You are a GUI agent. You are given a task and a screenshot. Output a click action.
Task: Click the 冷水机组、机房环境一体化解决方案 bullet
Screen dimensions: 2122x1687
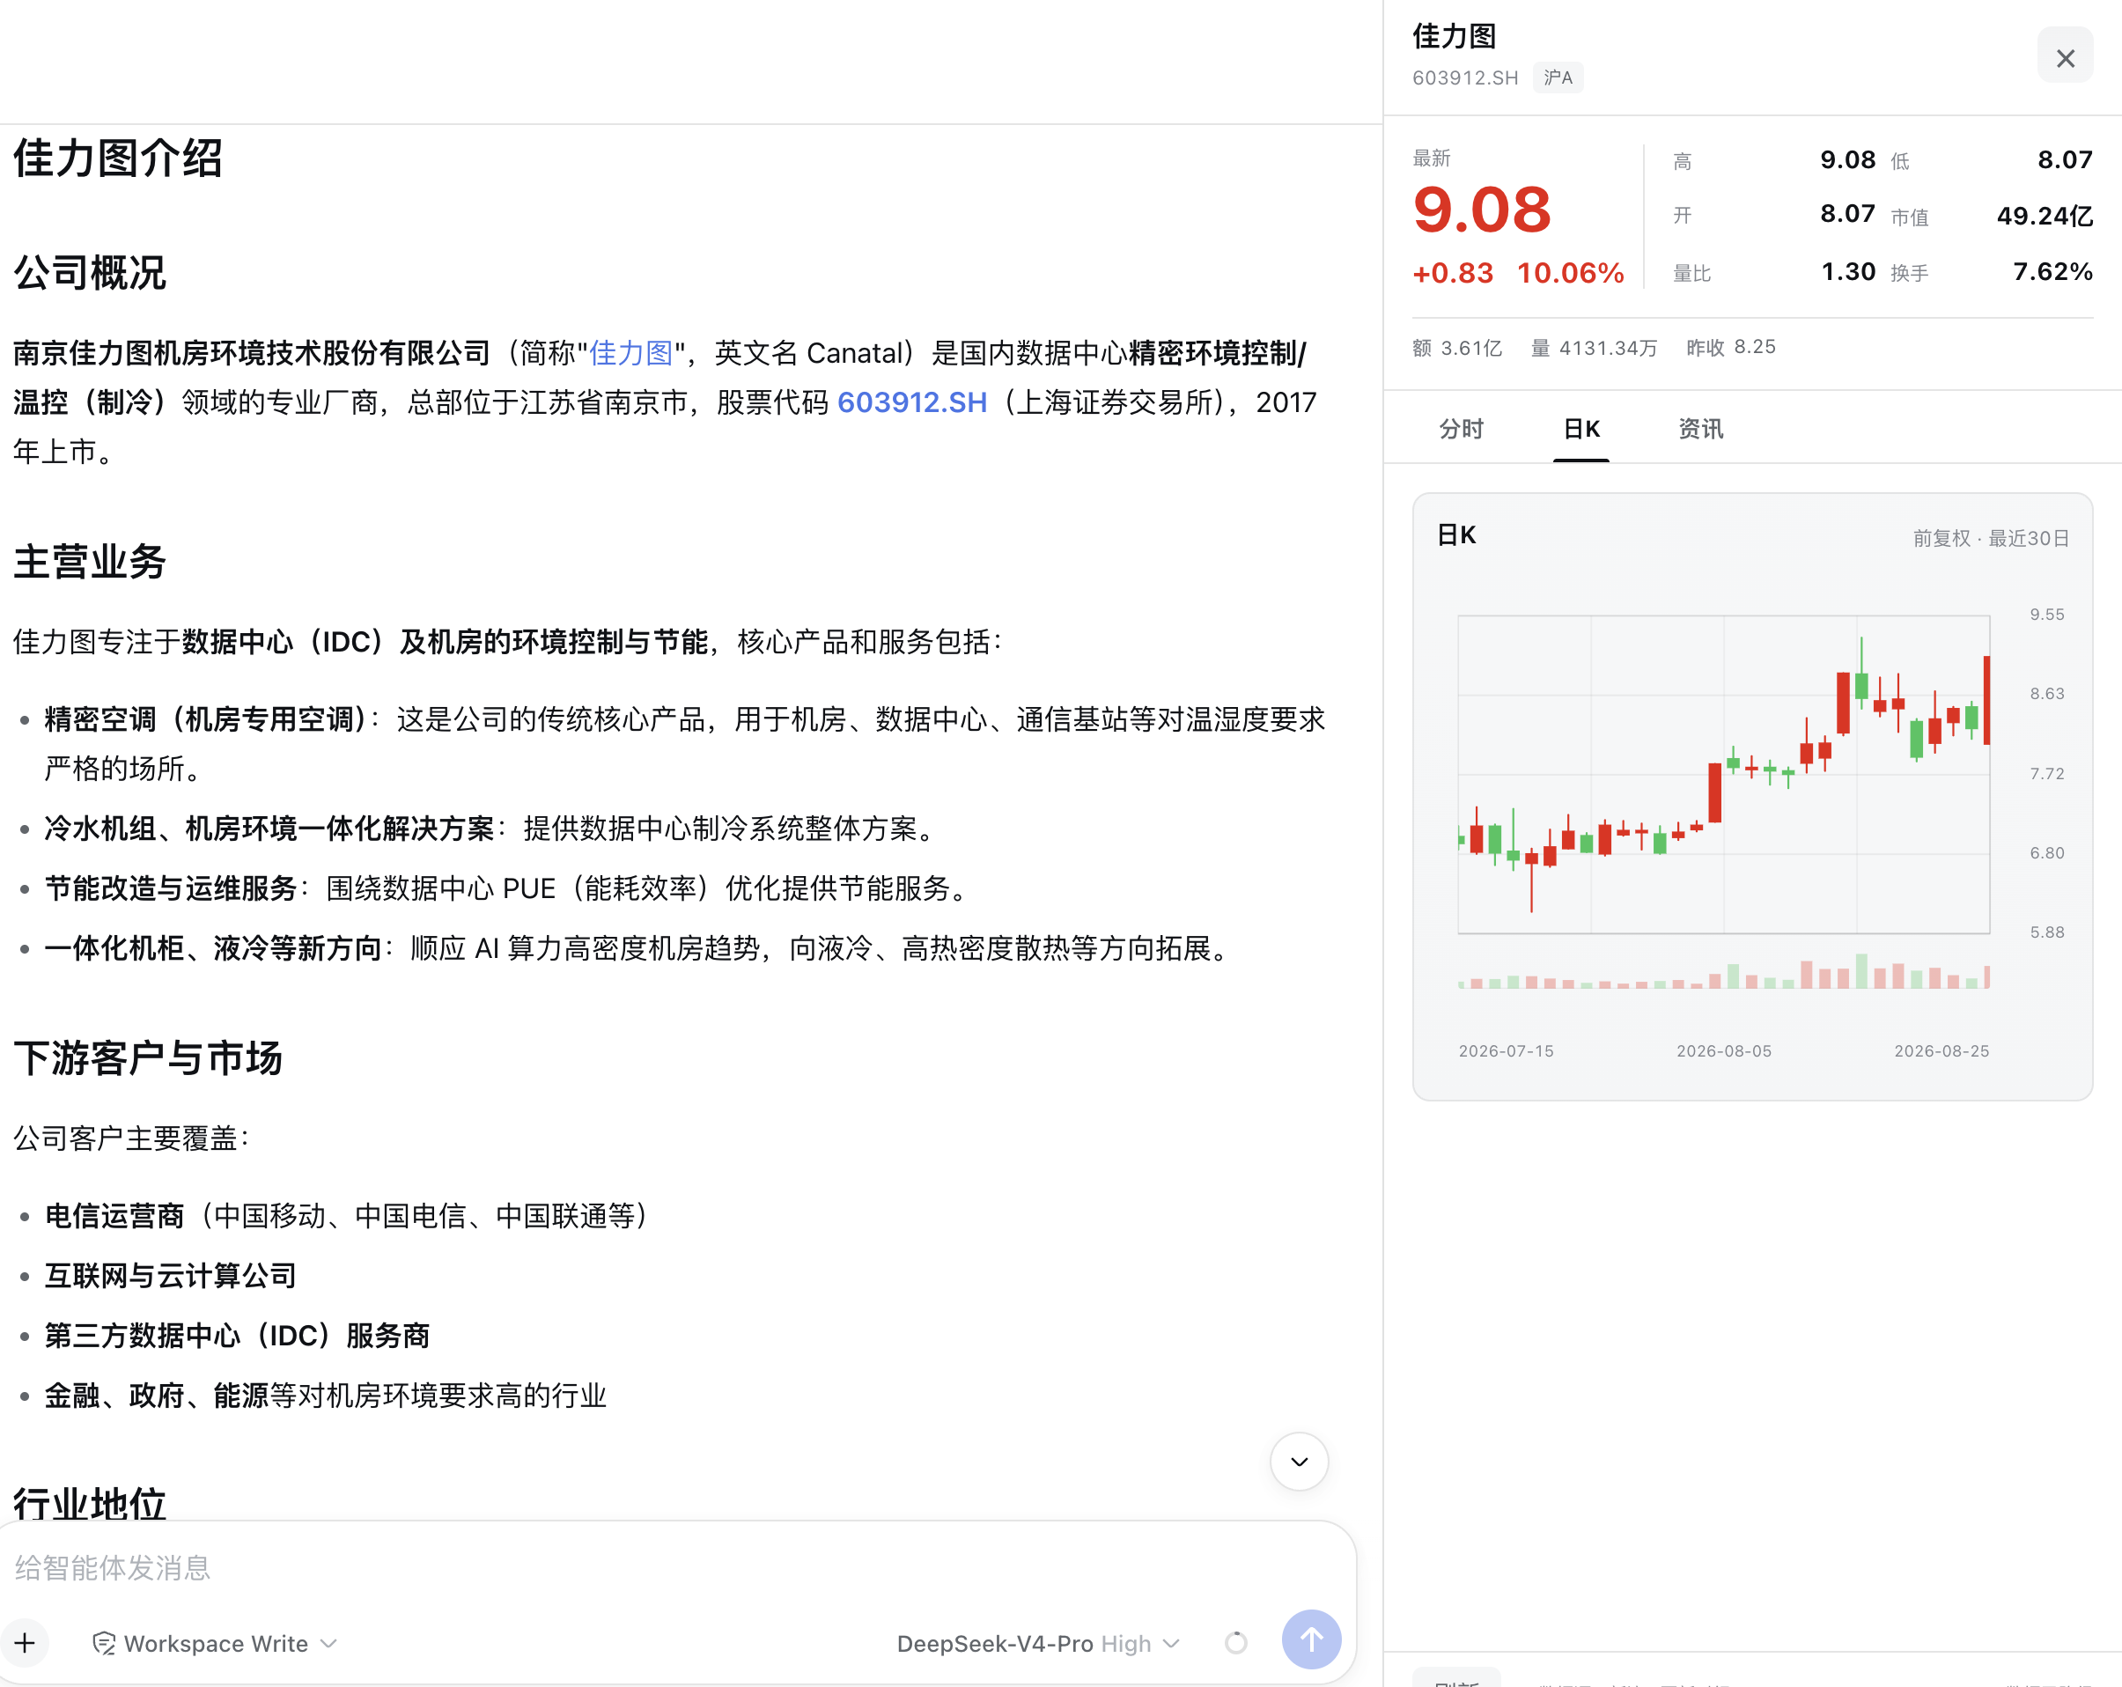pos(269,829)
